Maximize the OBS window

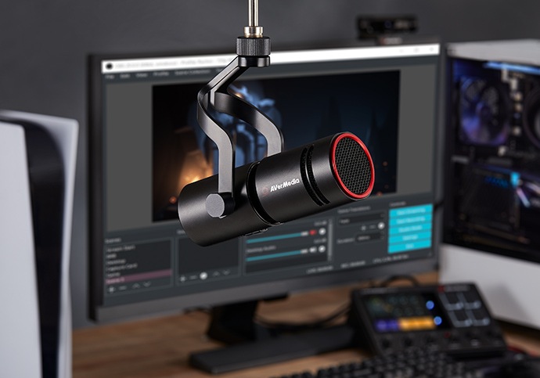tap(416, 51)
